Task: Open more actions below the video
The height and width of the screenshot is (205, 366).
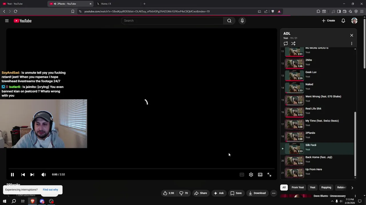Action: (x=274, y=193)
